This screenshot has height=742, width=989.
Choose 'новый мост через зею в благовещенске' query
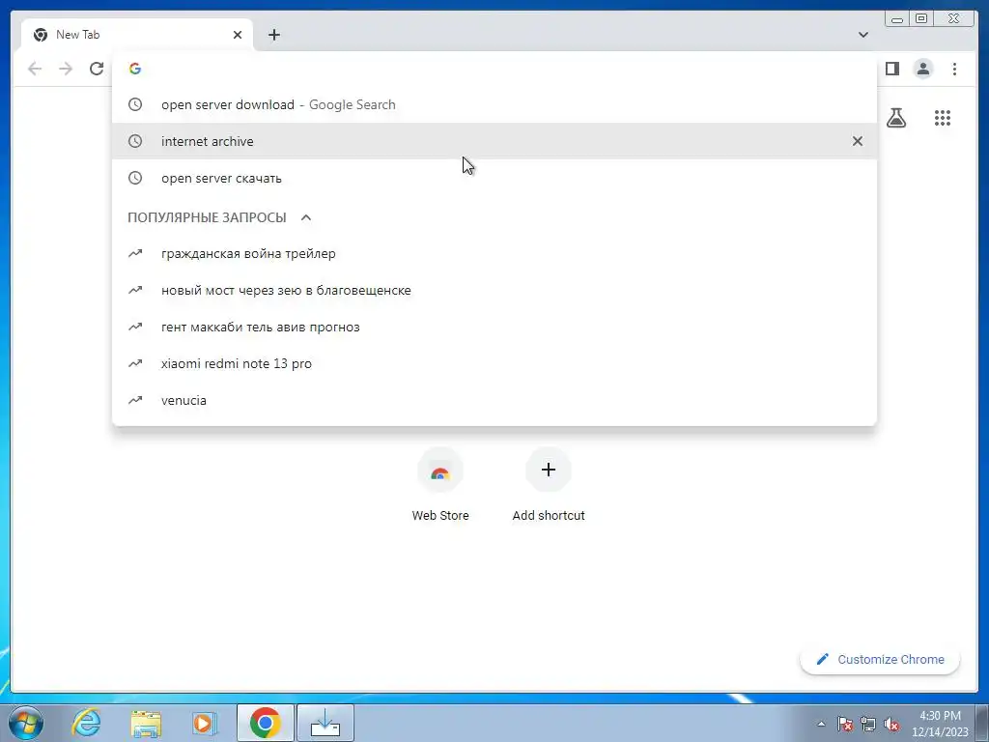coord(494,290)
